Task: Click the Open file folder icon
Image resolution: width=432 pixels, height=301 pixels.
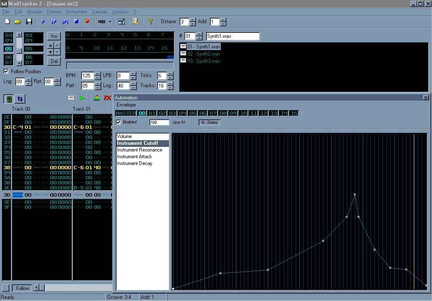Action: click(18, 21)
